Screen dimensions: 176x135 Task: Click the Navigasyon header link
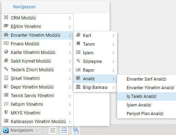[x=24, y=7]
